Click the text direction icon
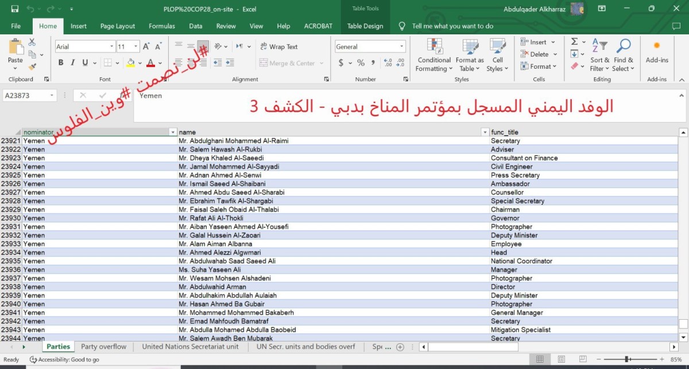Viewport: 689px width, 369px height. (x=239, y=46)
